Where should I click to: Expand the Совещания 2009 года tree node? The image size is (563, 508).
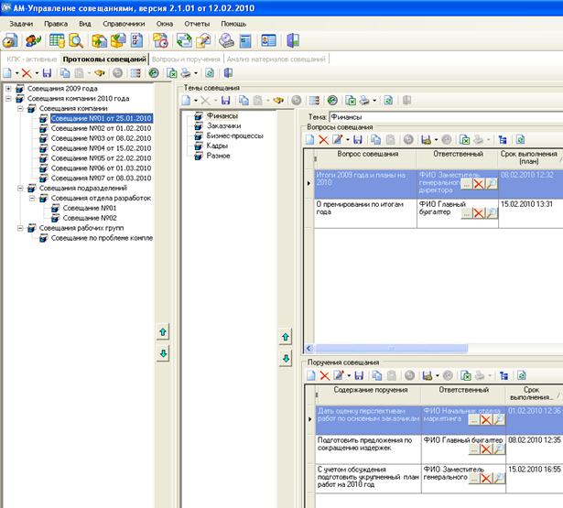click(9, 89)
